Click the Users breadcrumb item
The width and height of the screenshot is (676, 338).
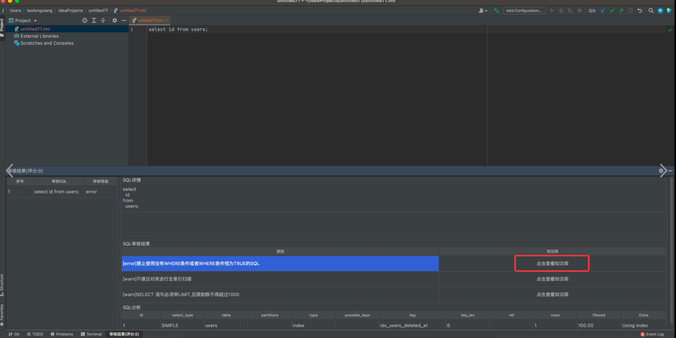coord(15,11)
